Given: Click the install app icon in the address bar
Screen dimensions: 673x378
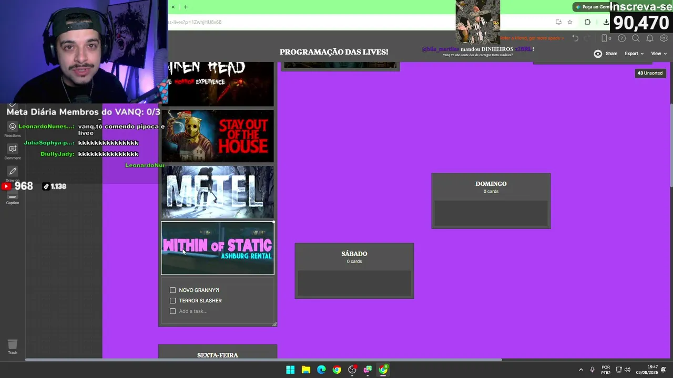Looking at the screenshot, I should 558,22.
